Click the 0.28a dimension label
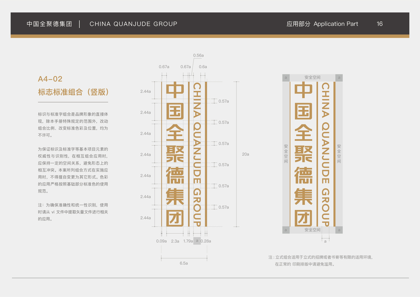Viewport: 420px width, 297px height. 206,241
